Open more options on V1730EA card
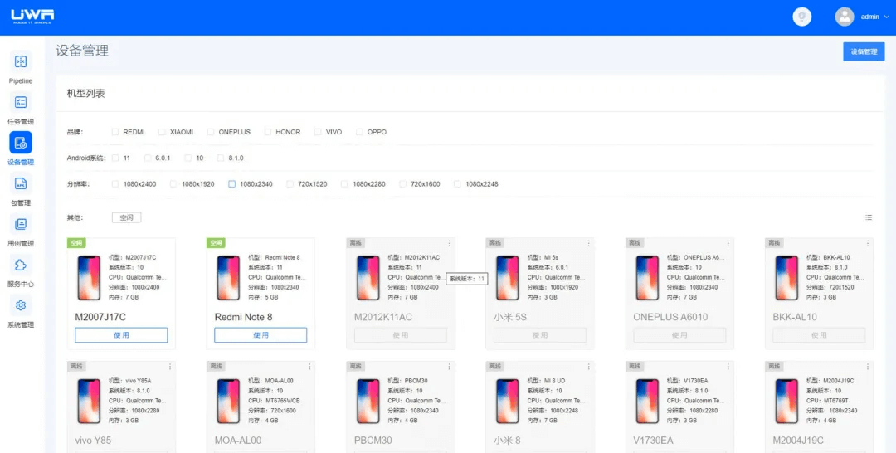Image resolution: width=896 pixels, height=453 pixels. click(728, 366)
